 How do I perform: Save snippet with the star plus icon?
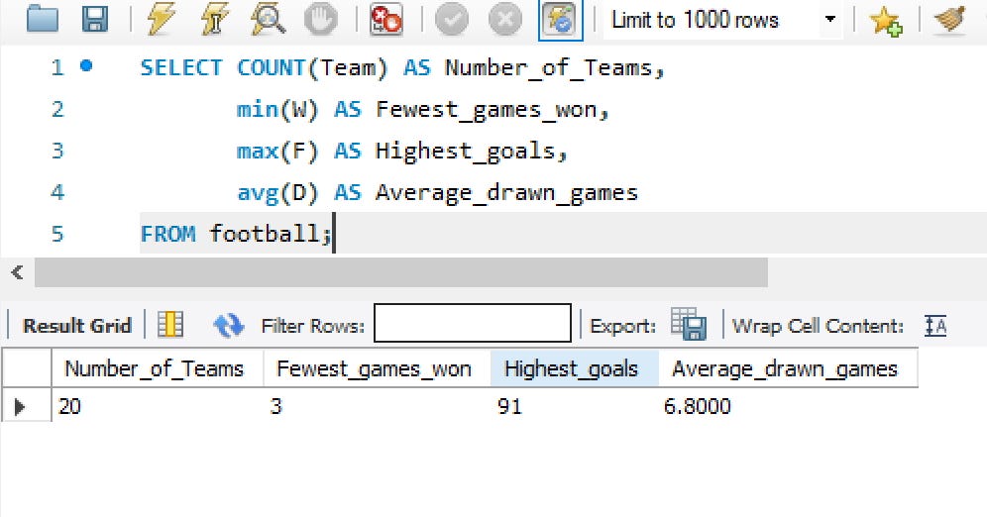pos(886,21)
